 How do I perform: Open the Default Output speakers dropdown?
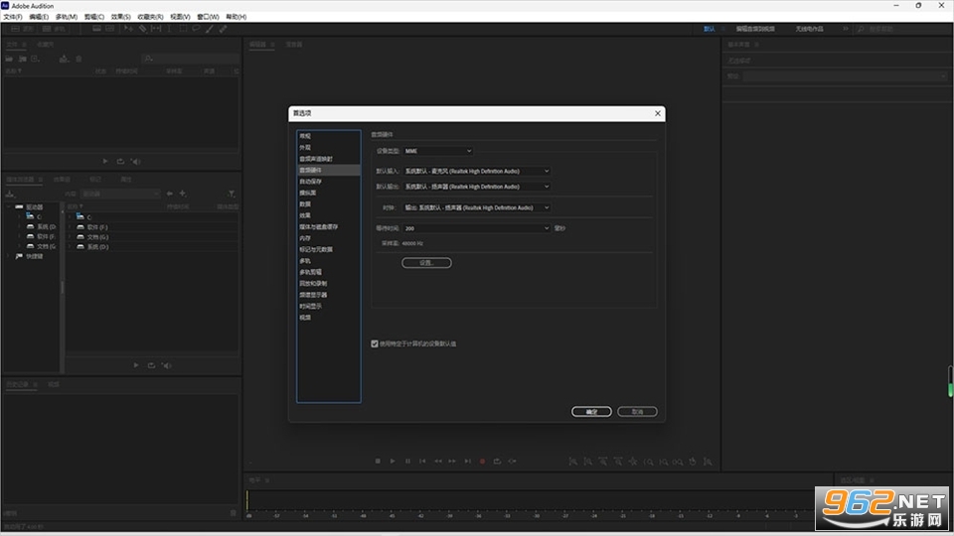click(476, 187)
